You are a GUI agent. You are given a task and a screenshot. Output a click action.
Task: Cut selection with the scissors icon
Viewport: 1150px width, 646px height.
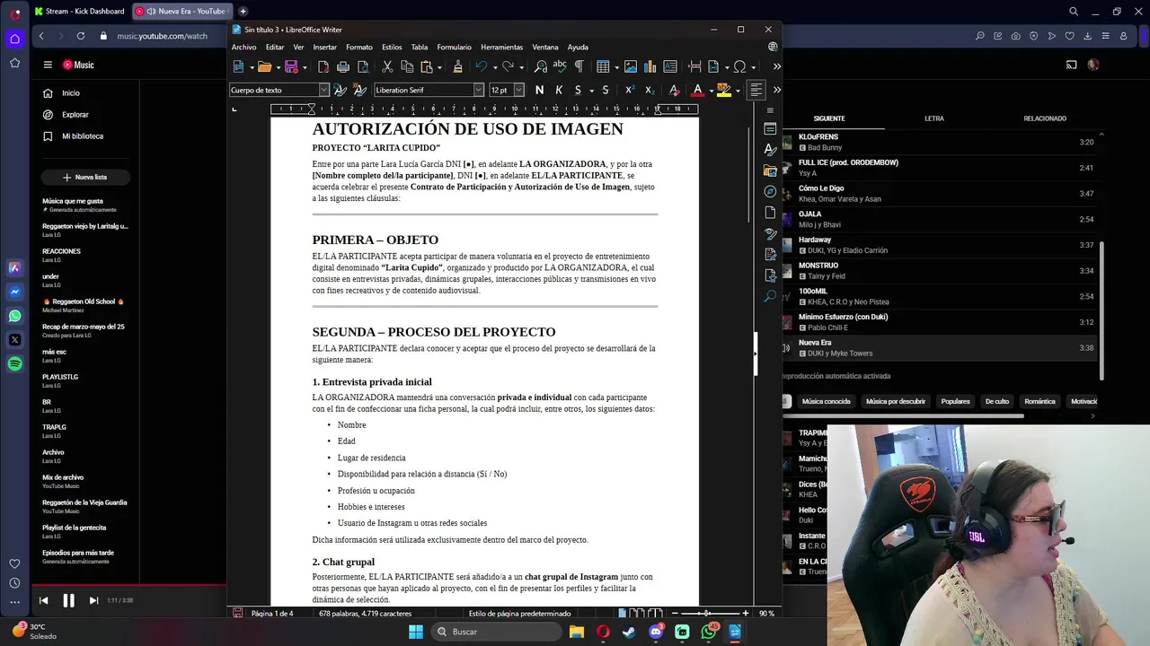click(x=387, y=66)
